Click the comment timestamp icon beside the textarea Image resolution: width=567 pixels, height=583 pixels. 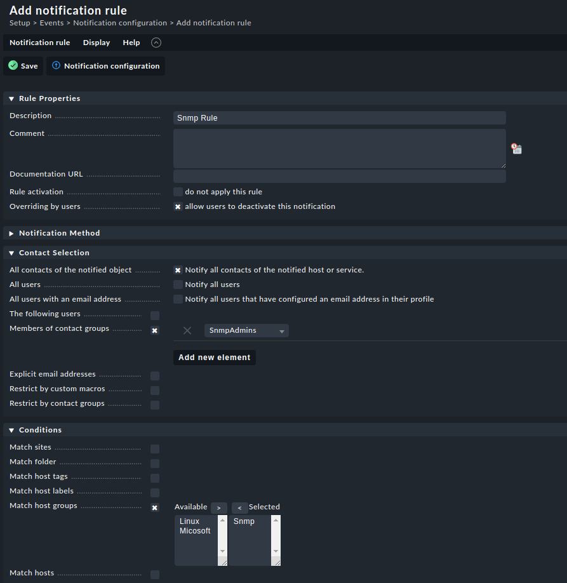(x=516, y=149)
